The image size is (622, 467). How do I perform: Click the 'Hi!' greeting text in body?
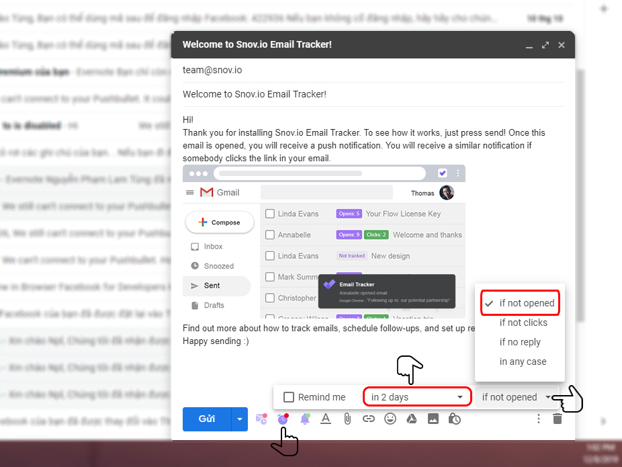(188, 120)
